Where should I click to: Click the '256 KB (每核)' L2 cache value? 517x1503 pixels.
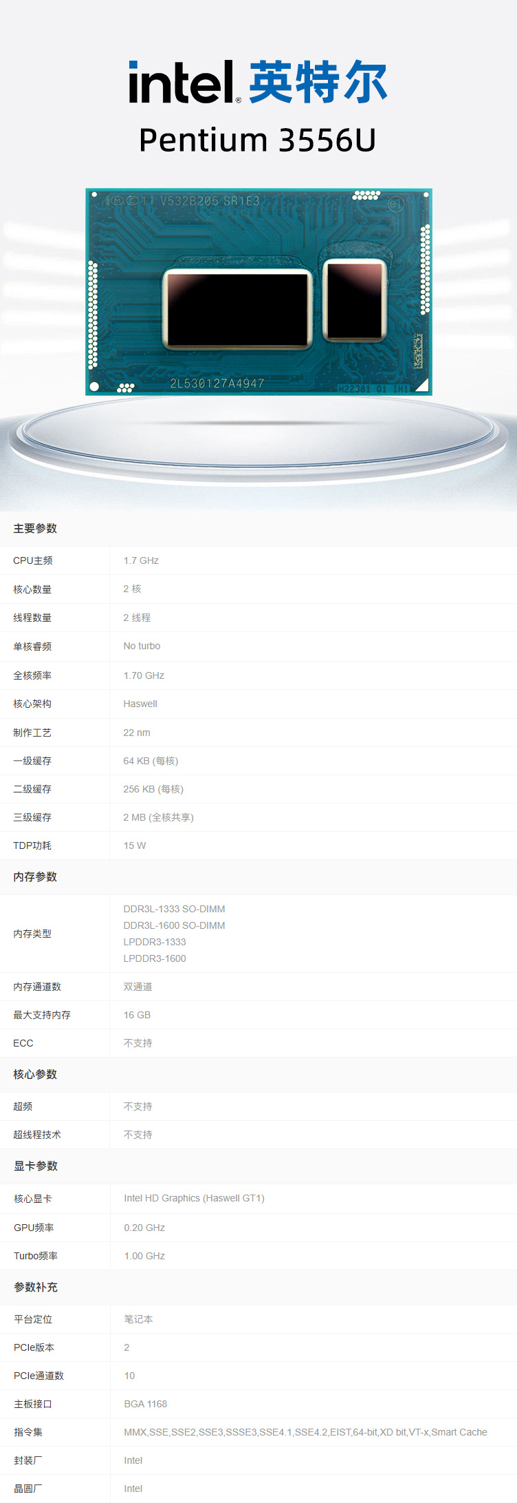click(153, 789)
